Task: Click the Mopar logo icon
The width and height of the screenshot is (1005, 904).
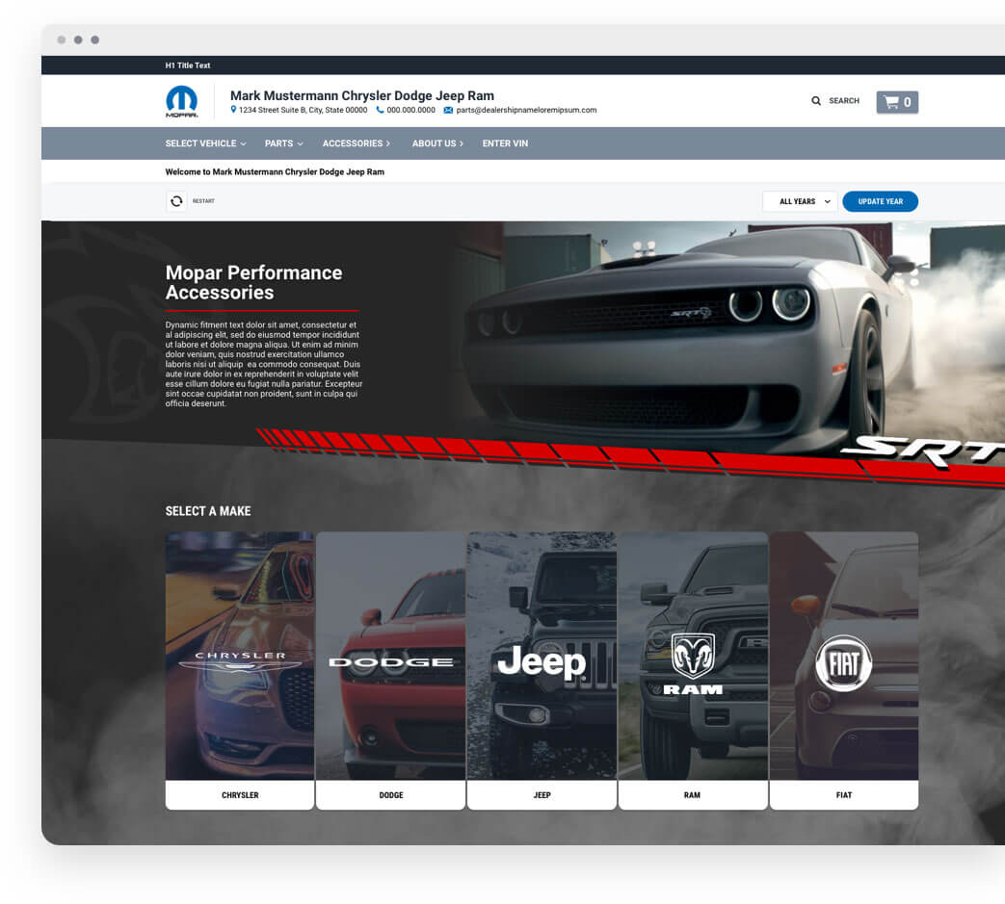Action: (182, 102)
